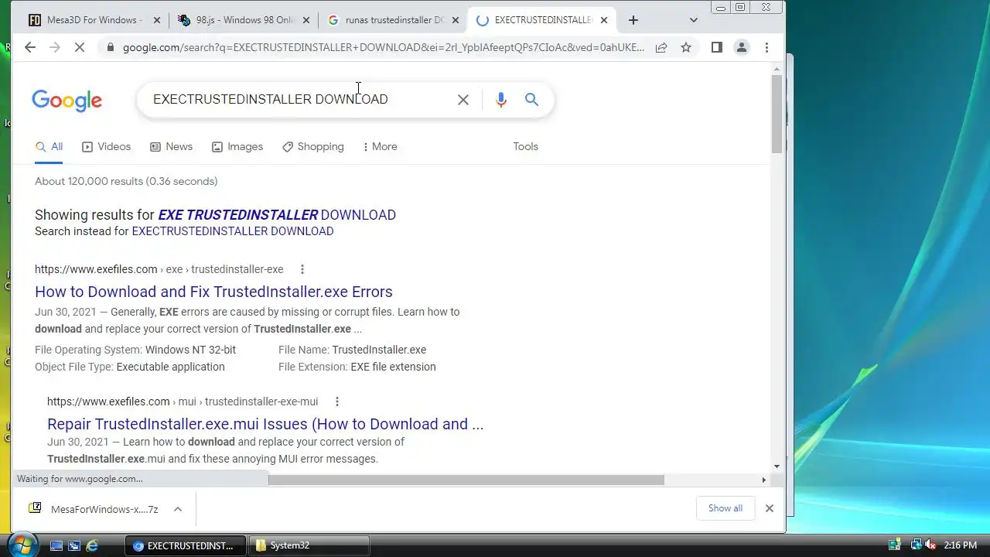This screenshot has width=990, height=557.
Task: Click the address bar URL
Action: pos(383,47)
